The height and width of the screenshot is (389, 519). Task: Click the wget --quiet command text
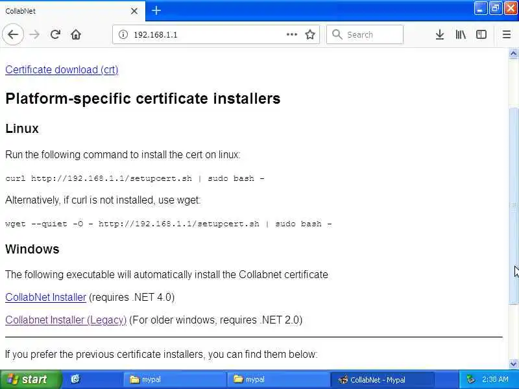[x=169, y=224]
